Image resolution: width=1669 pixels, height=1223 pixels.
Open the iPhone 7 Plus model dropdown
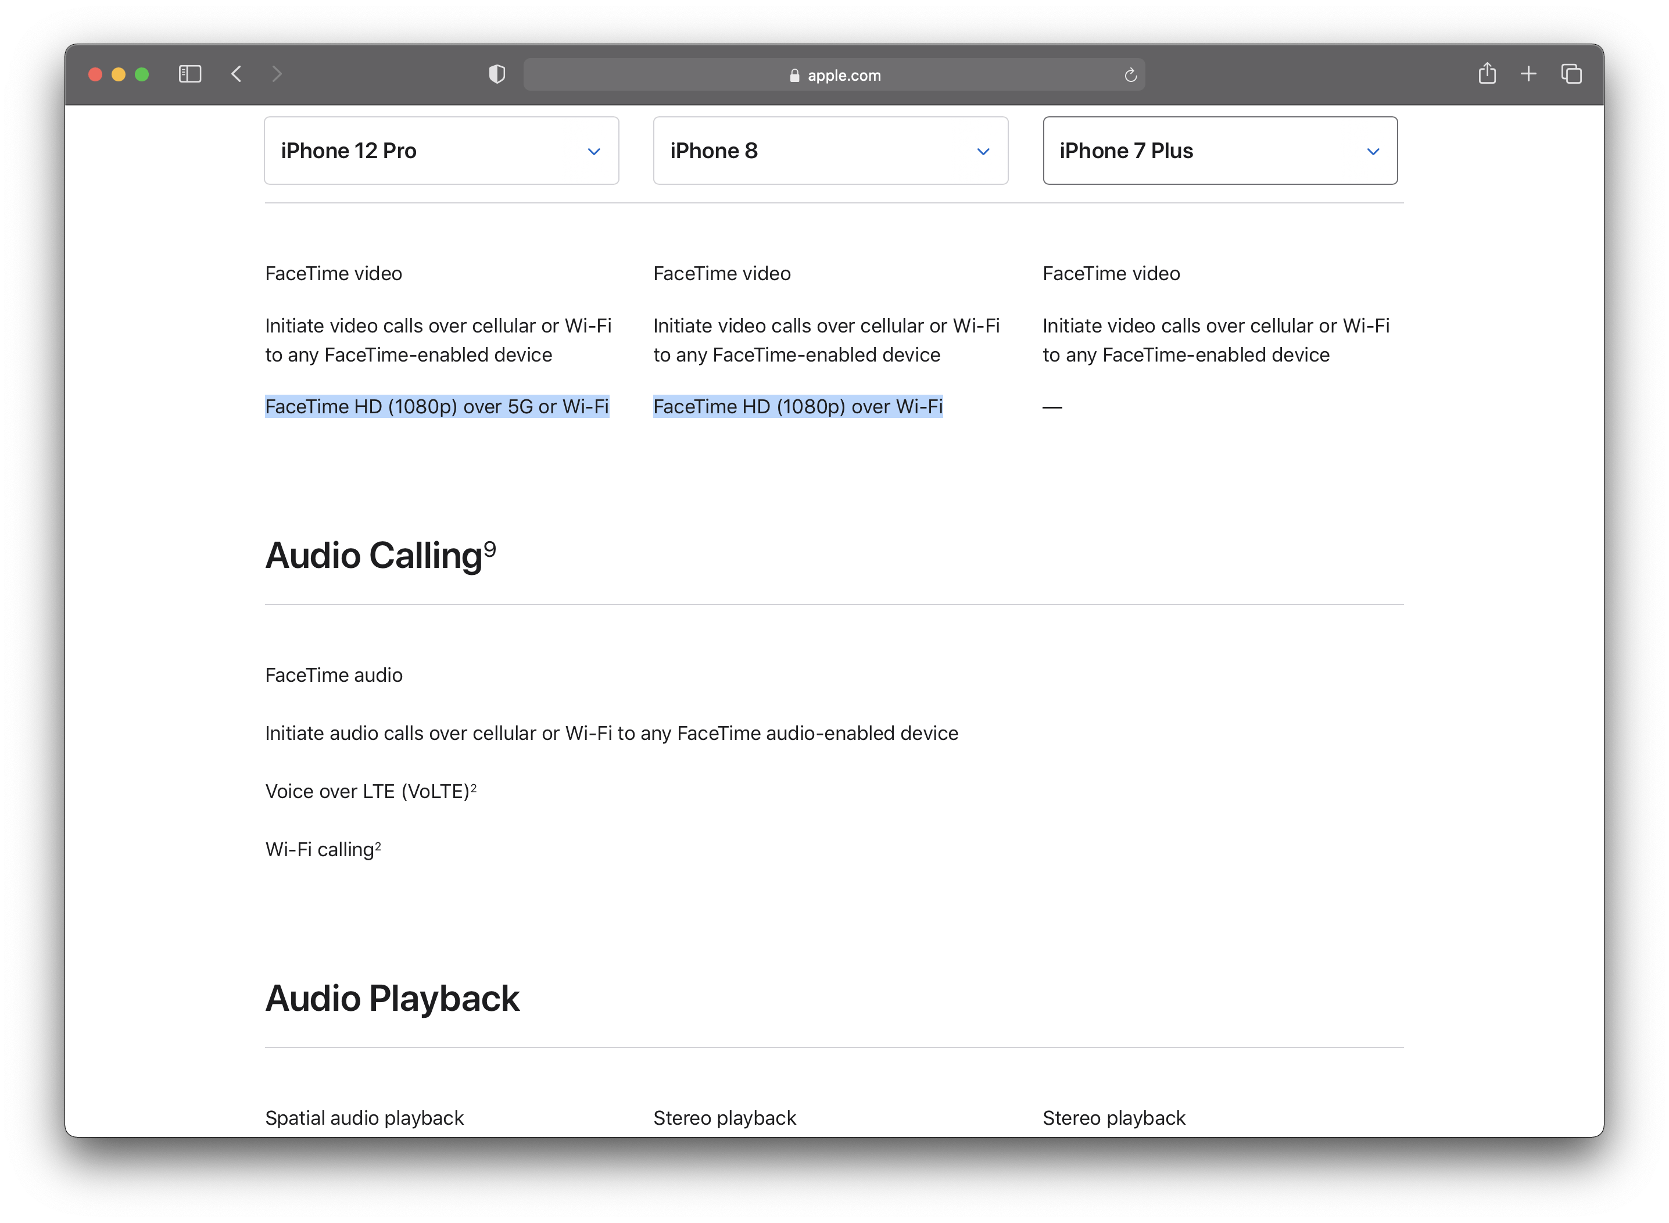tap(1220, 151)
